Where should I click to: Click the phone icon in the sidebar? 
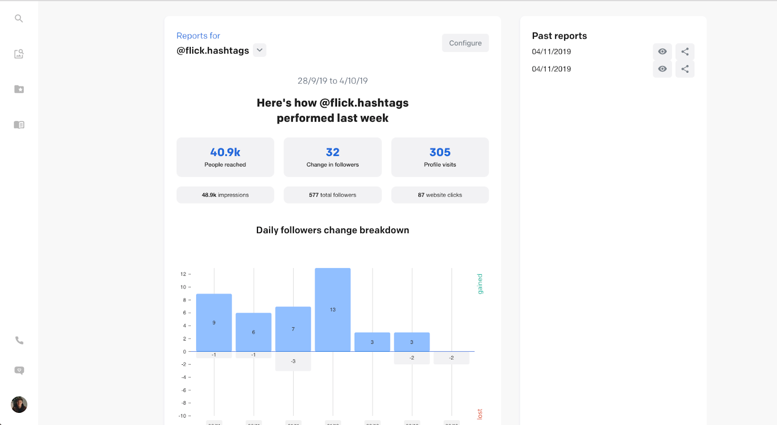pyautogui.click(x=19, y=340)
